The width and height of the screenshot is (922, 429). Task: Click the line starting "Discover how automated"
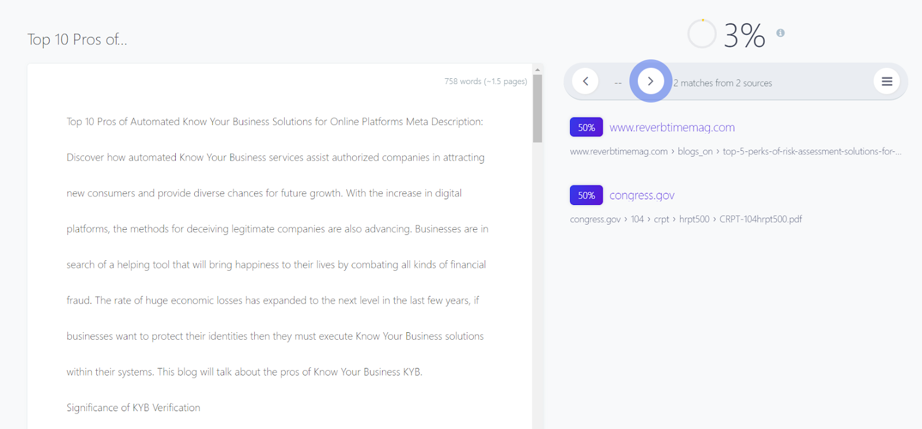(275, 157)
